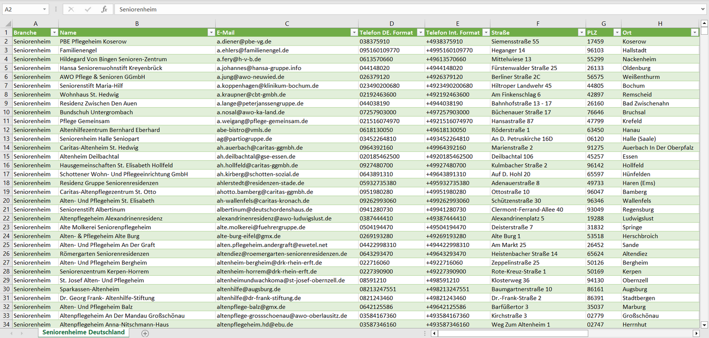
Task: Click inside the formula bar text field
Action: pos(393,9)
